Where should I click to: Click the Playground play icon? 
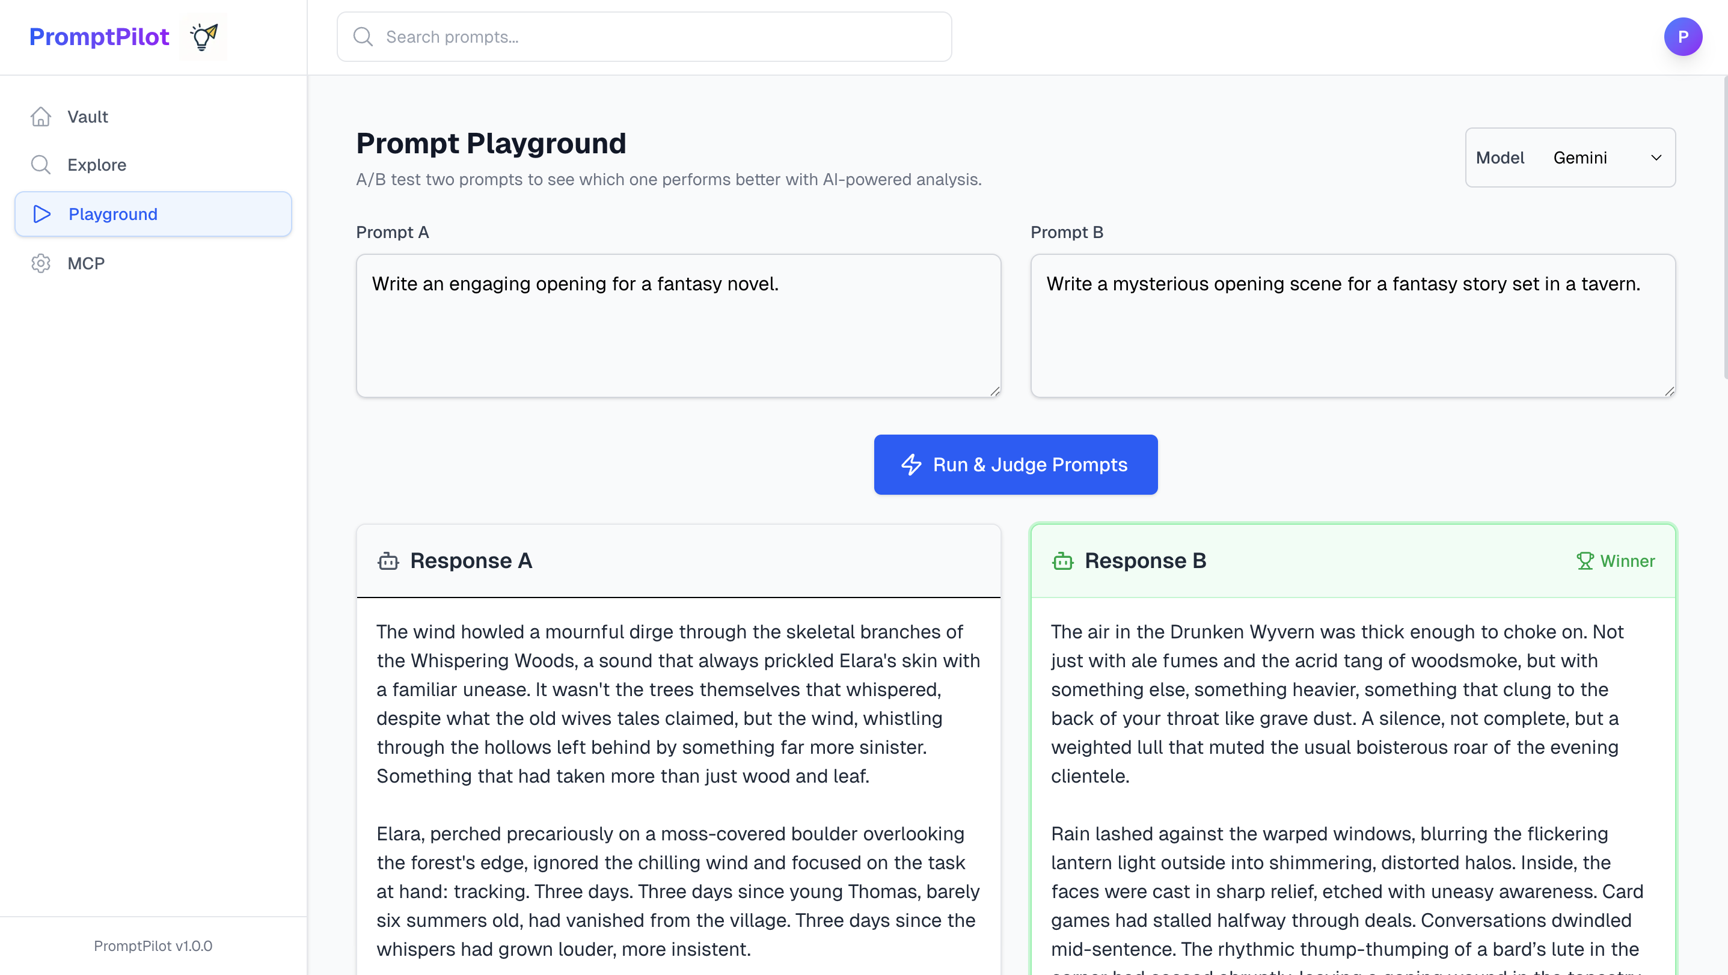coord(41,214)
